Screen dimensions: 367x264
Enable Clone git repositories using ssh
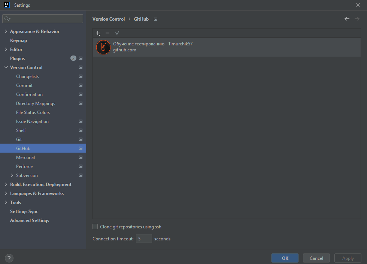(x=95, y=226)
